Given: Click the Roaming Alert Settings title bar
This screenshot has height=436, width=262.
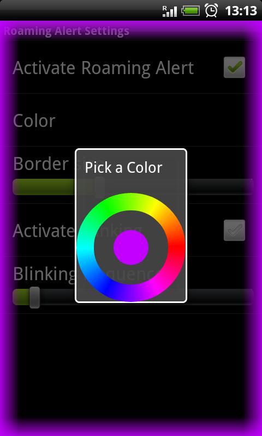Looking at the screenshot, I should coord(131,31).
